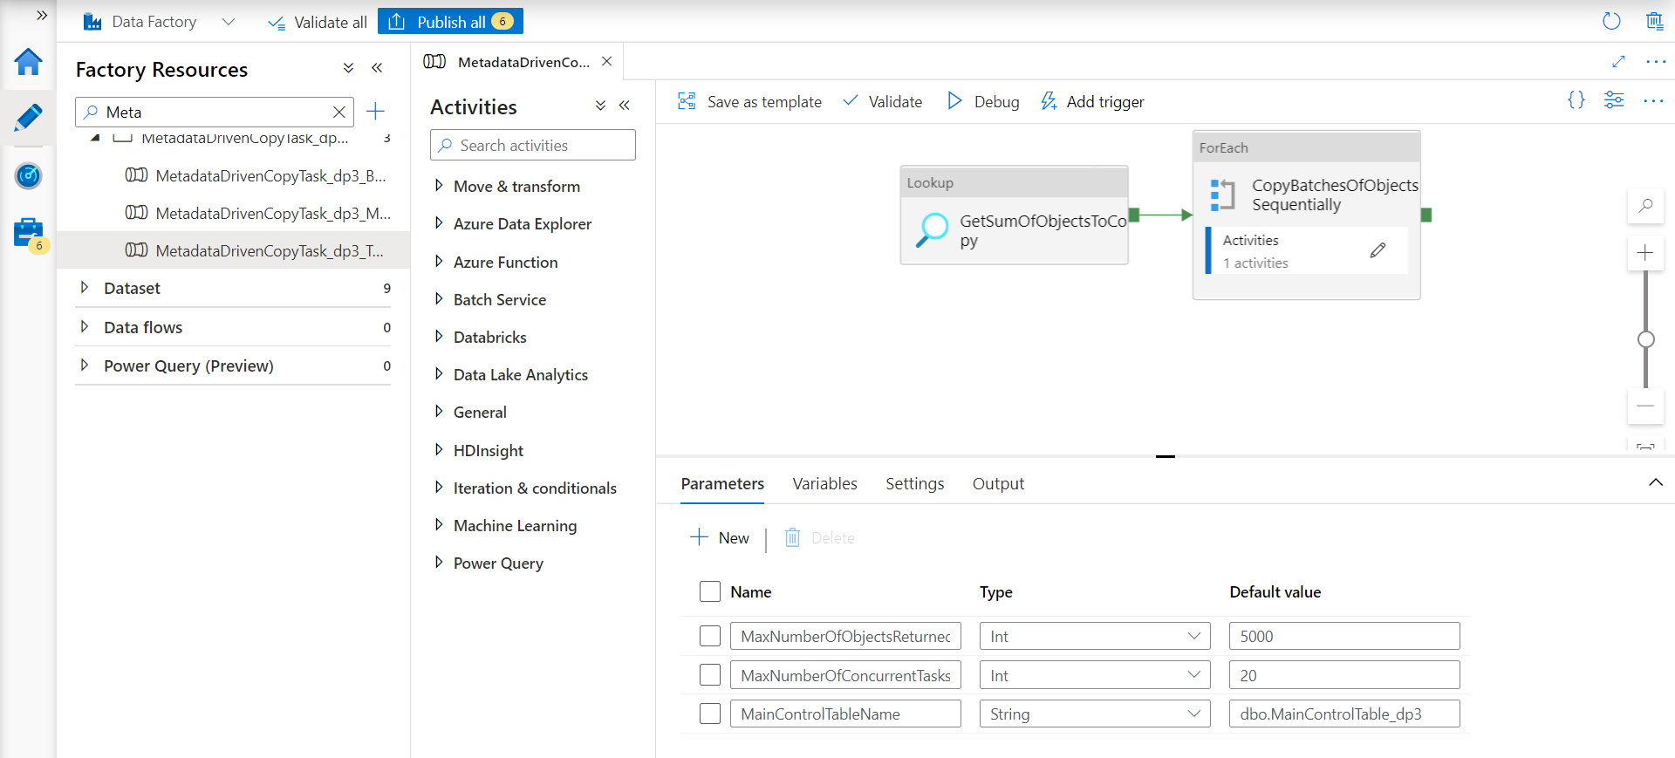Open the Home icon in left sidebar
The image size is (1675, 758).
28,62
